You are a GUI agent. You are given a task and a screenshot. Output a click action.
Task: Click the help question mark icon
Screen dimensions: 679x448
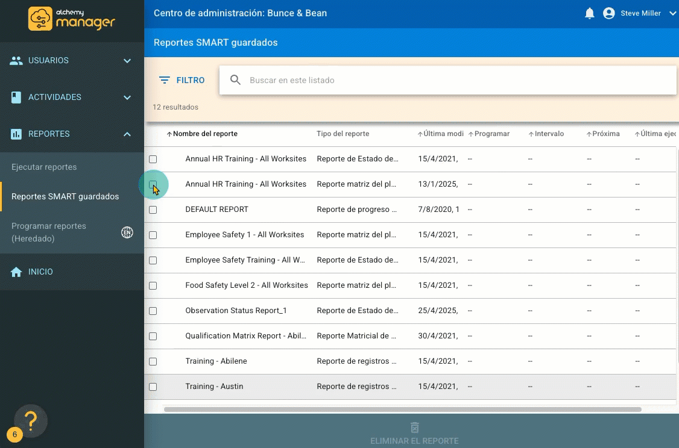click(x=31, y=420)
